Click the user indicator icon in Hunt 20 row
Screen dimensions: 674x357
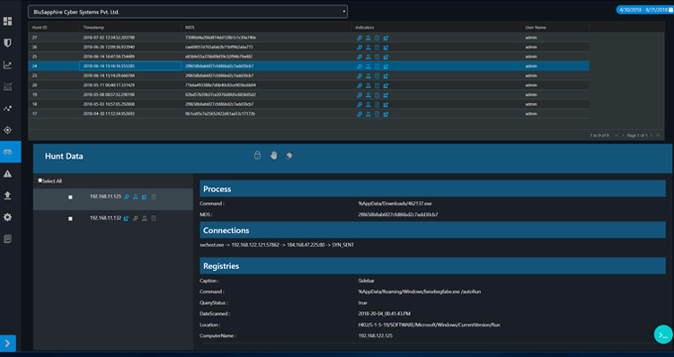[368, 85]
